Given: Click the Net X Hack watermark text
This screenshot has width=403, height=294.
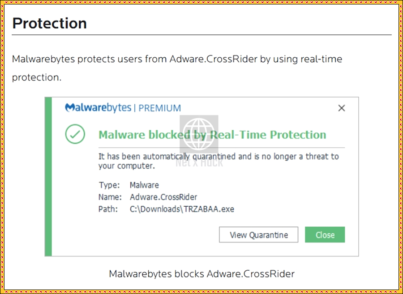Looking at the screenshot, I should tap(199, 162).
